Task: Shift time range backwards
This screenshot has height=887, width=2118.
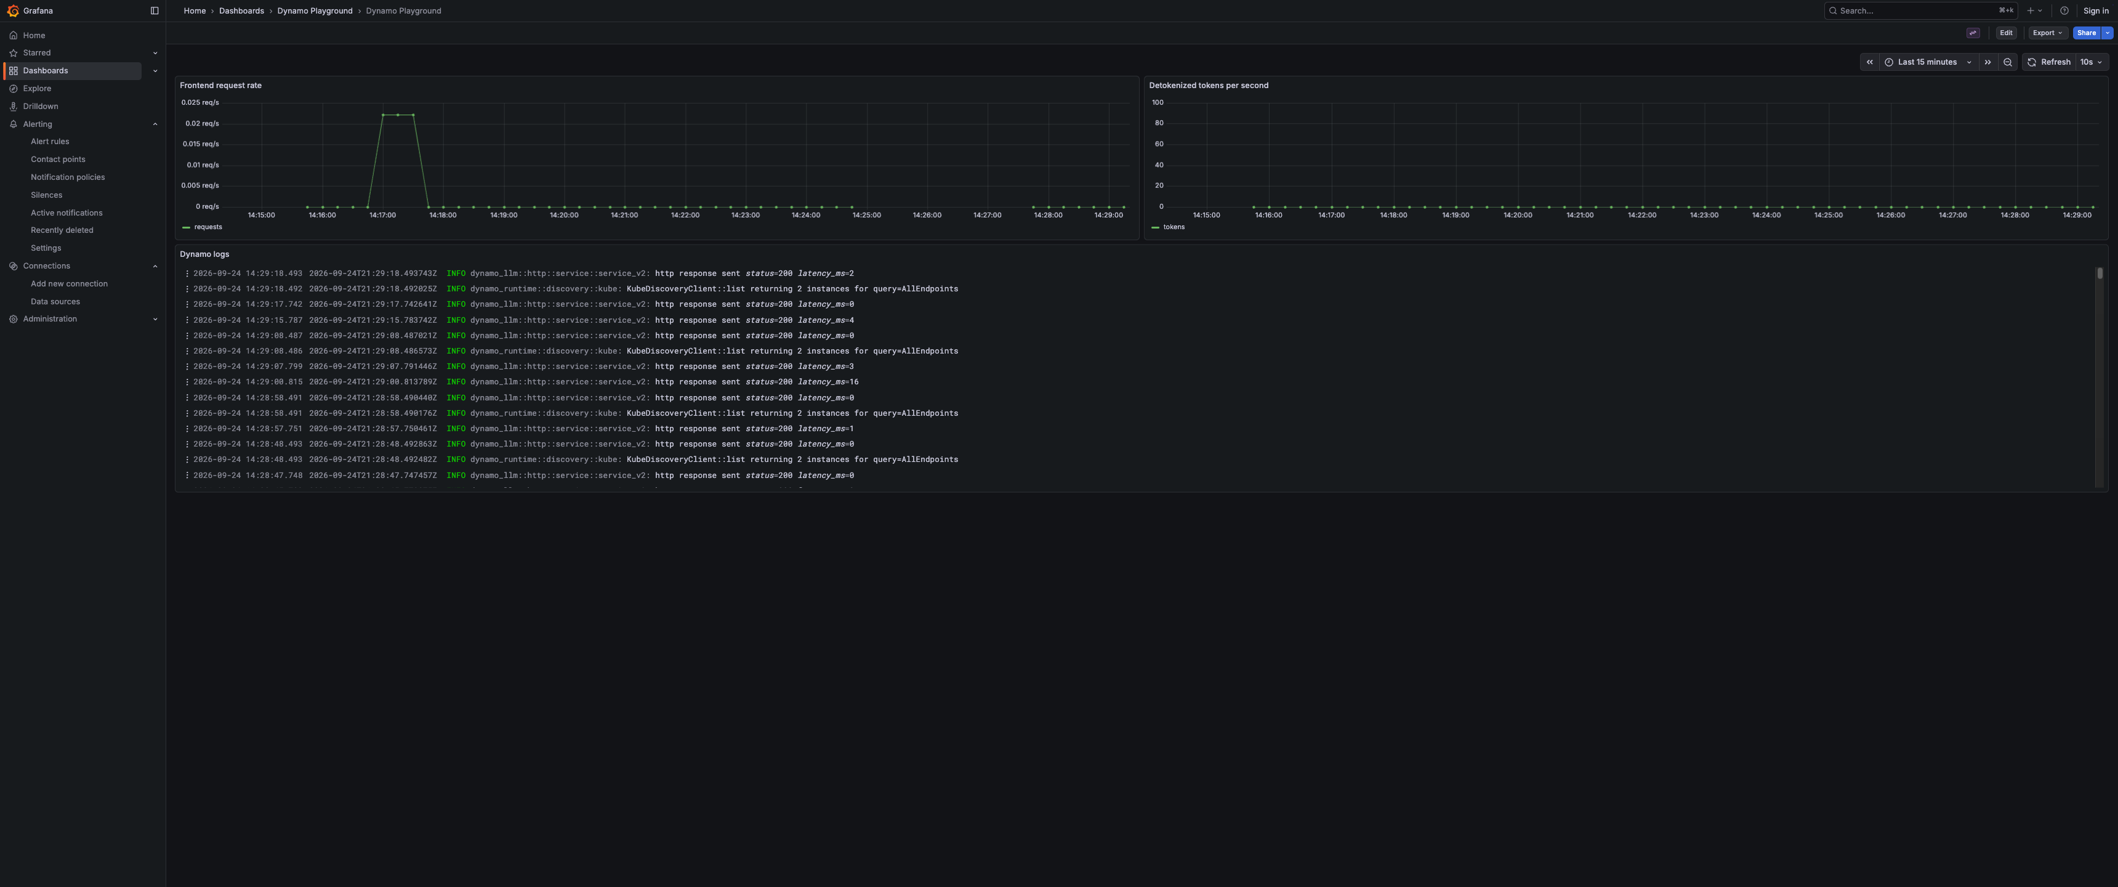Action: [1869, 63]
